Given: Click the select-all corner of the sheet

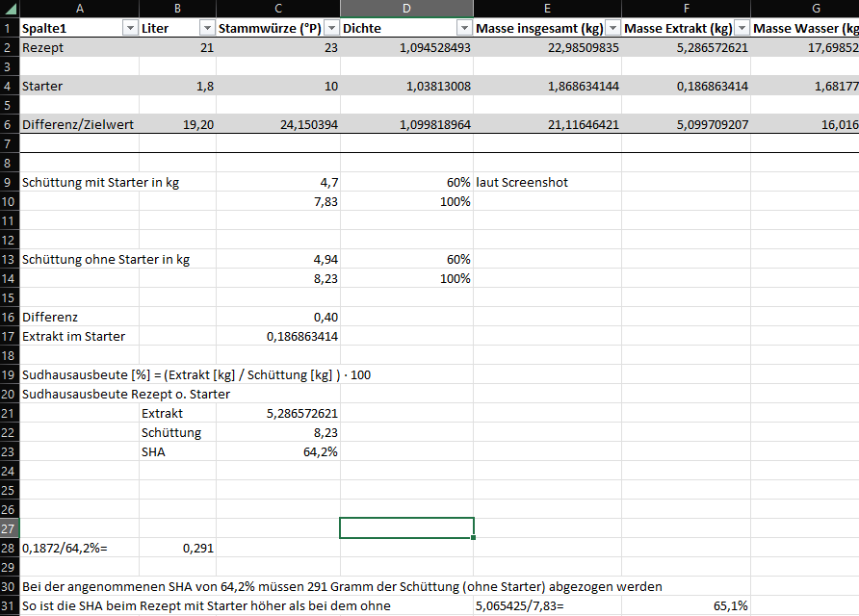Looking at the screenshot, I should tap(9, 9).
